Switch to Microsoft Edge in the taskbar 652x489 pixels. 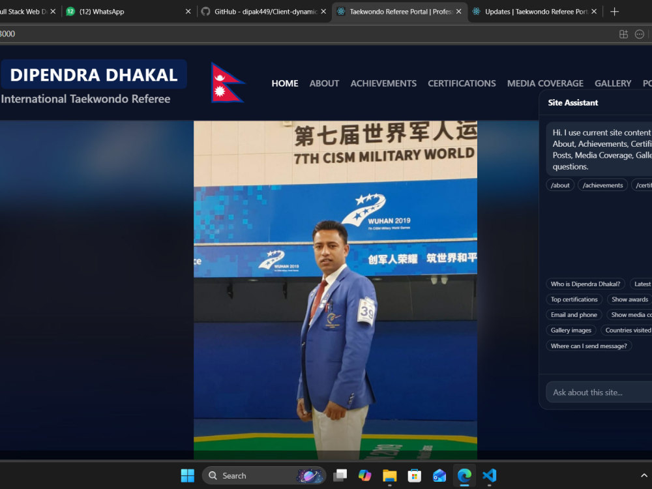(464, 475)
